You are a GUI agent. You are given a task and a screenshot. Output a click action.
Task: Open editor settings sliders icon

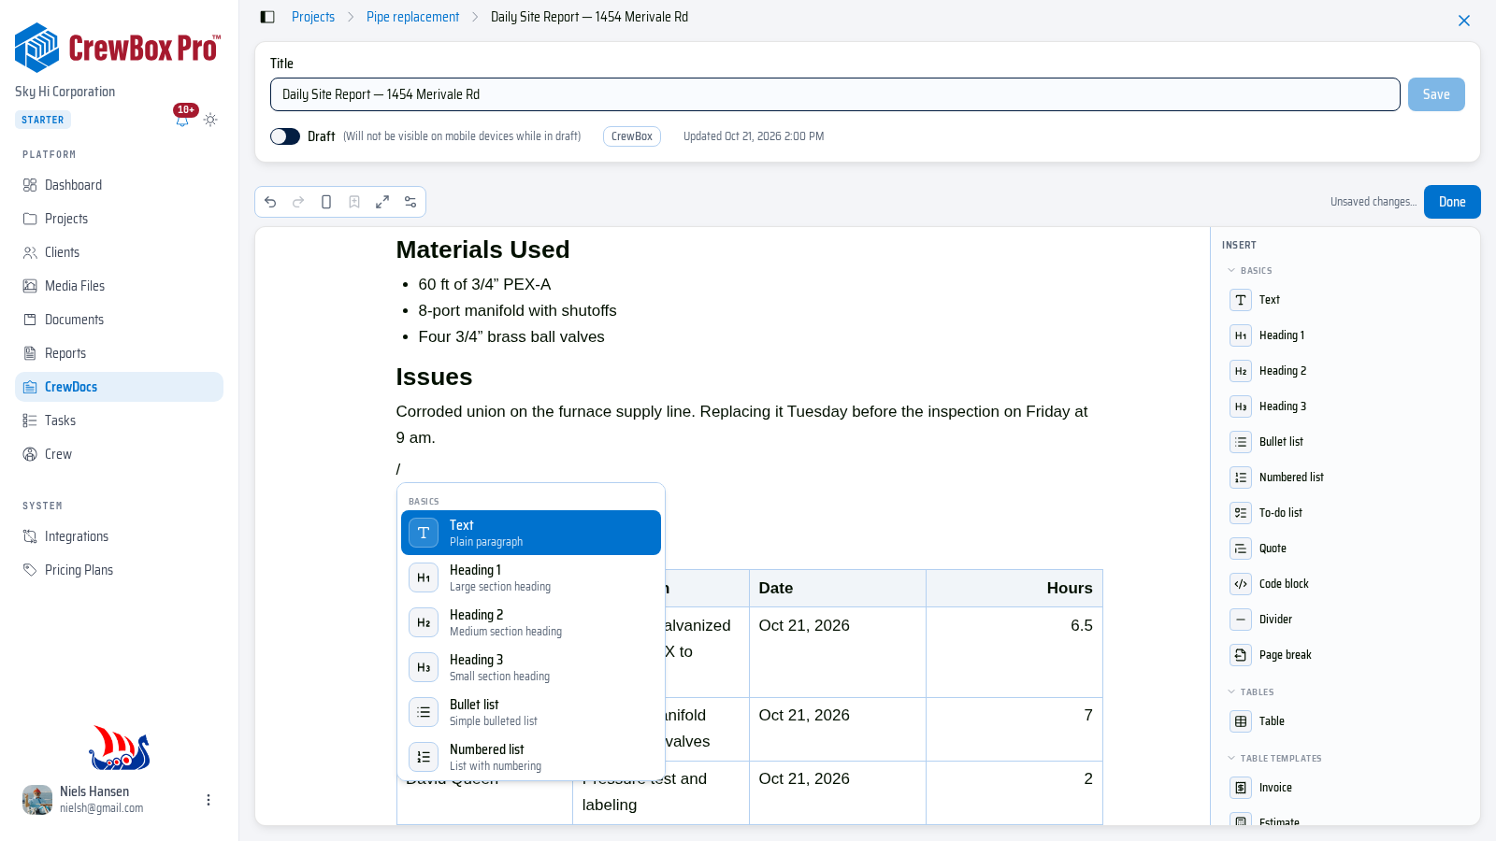click(410, 202)
